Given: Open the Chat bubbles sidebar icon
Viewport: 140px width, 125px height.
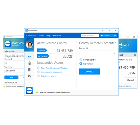Looking at the screenshot, I should (x=29, y=76).
